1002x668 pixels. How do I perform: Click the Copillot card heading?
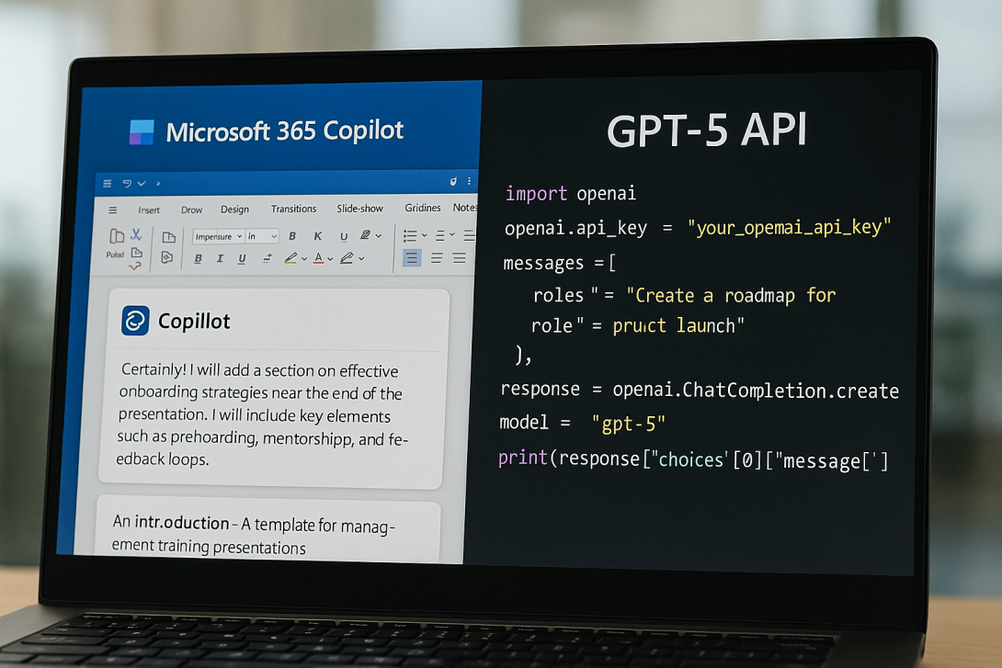(x=194, y=322)
